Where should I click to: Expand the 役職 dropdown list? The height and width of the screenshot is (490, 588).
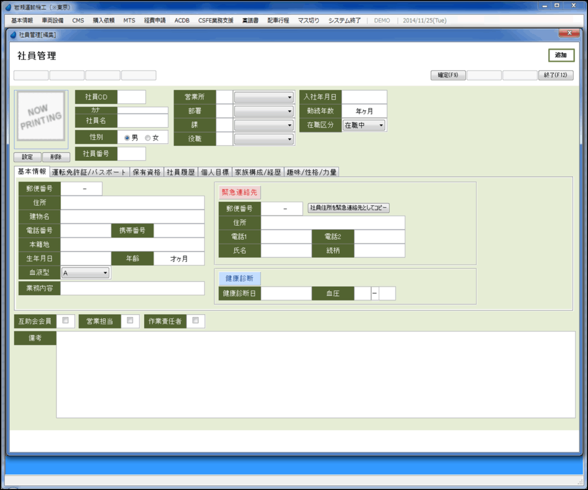264,139
